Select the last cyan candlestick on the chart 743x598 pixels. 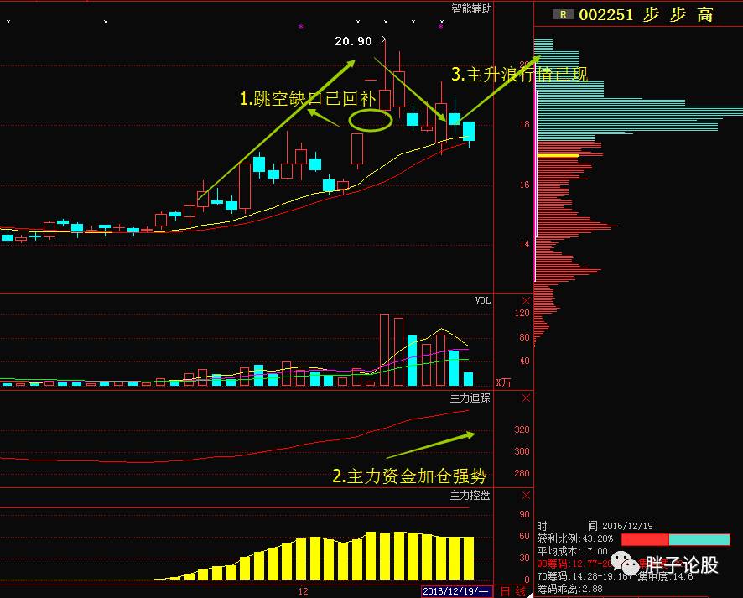469,132
